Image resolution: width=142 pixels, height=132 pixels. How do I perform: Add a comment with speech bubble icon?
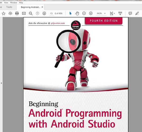(130, 13)
